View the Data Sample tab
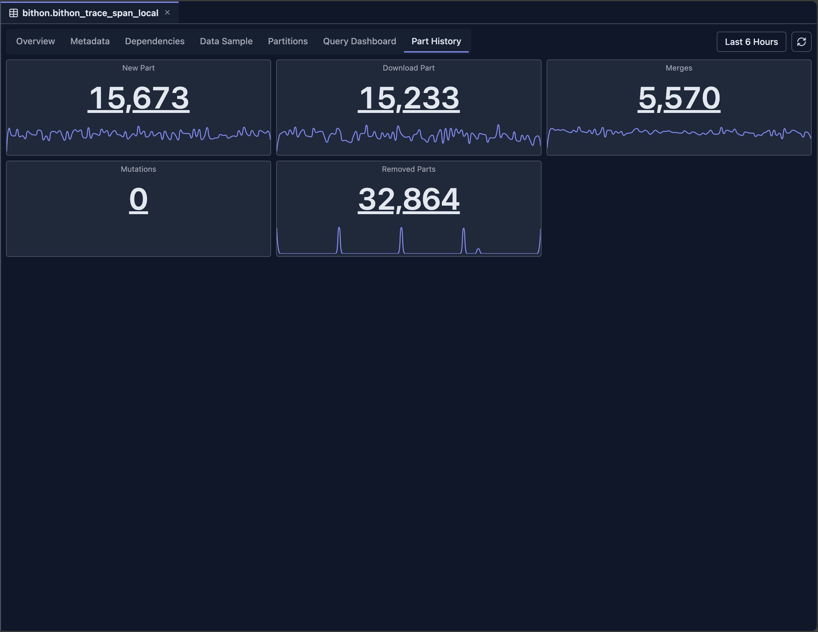This screenshot has height=632, width=818. pos(226,41)
